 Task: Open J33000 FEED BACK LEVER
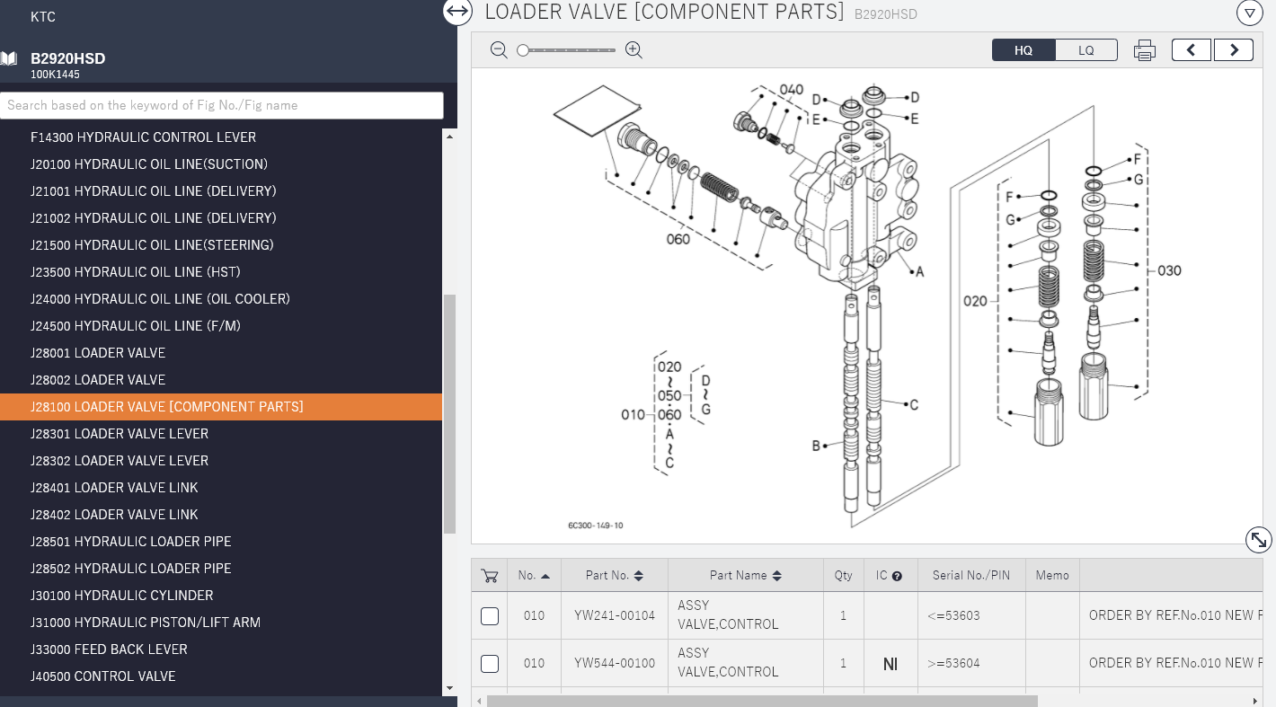pyautogui.click(x=221, y=650)
